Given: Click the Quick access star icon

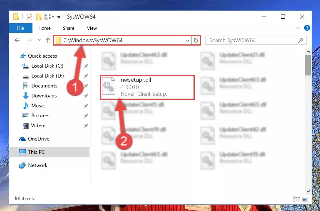Looking at the screenshot, I should point(23,56).
